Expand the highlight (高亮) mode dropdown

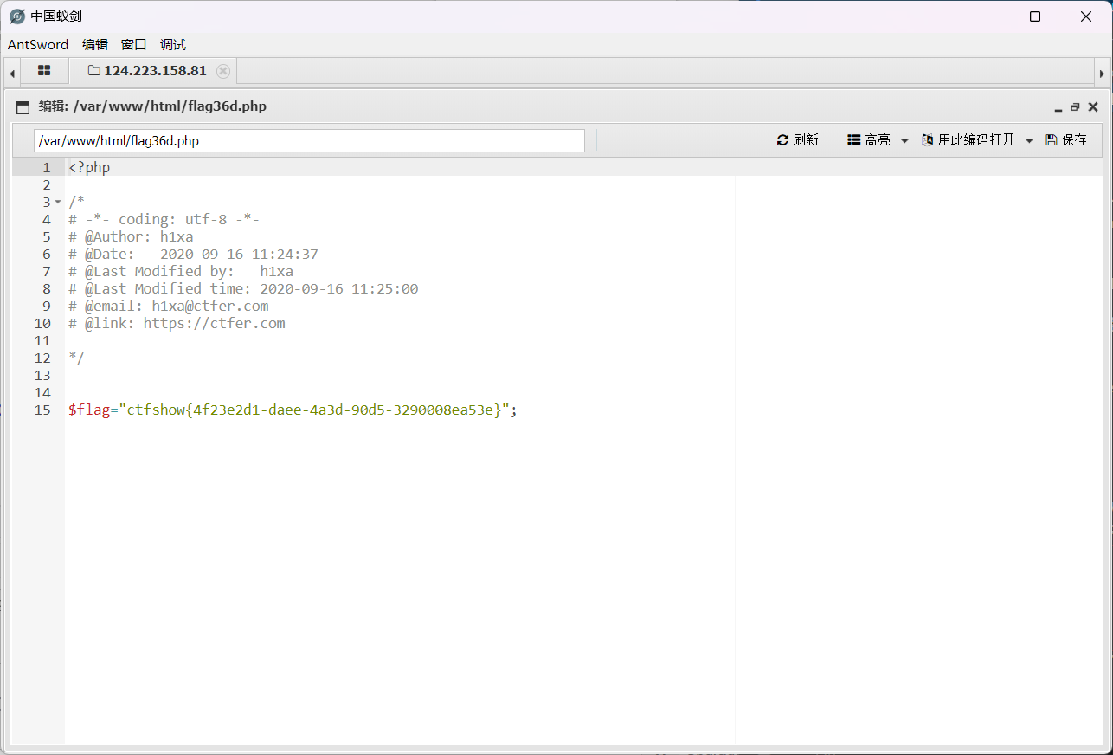click(904, 140)
